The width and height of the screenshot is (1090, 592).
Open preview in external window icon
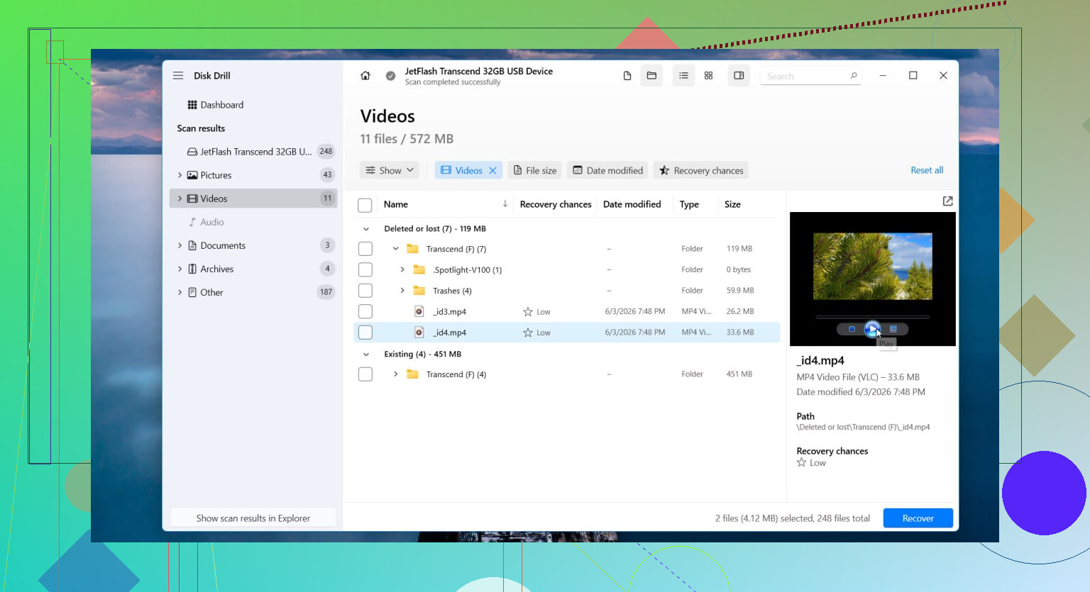(947, 201)
